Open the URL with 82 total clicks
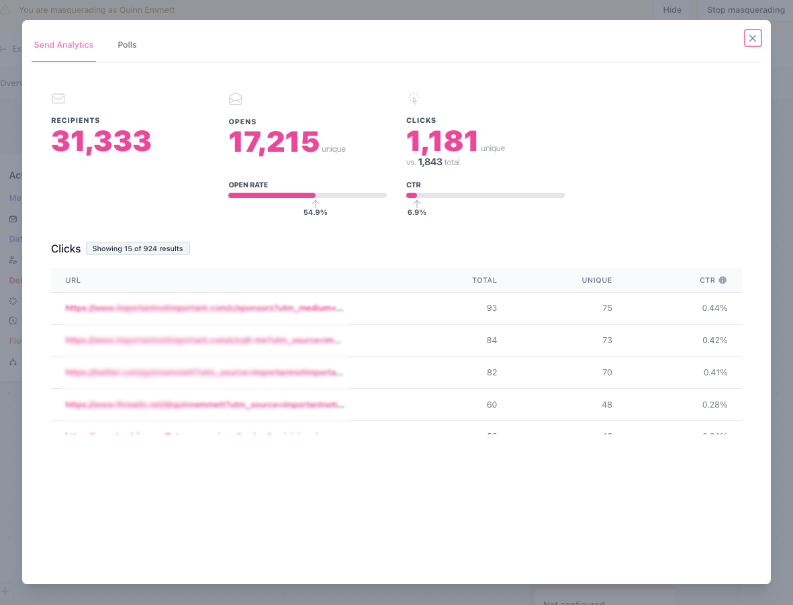This screenshot has width=793, height=605. click(204, 372)
